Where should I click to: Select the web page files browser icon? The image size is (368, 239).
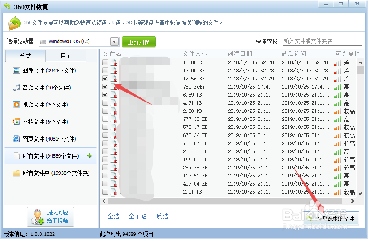tap(17, 139)
